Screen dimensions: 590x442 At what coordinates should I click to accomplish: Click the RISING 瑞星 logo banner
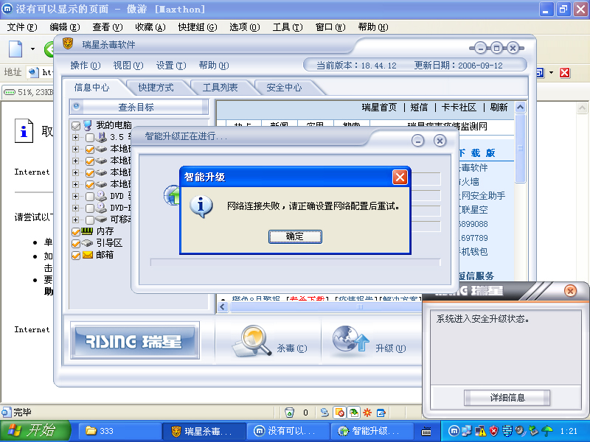135,340
